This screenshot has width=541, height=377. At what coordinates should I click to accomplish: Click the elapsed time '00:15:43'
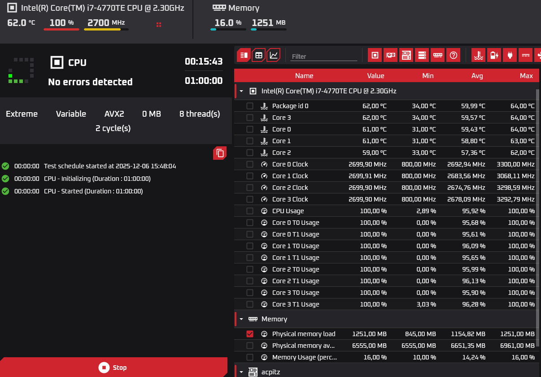point(204,61)
